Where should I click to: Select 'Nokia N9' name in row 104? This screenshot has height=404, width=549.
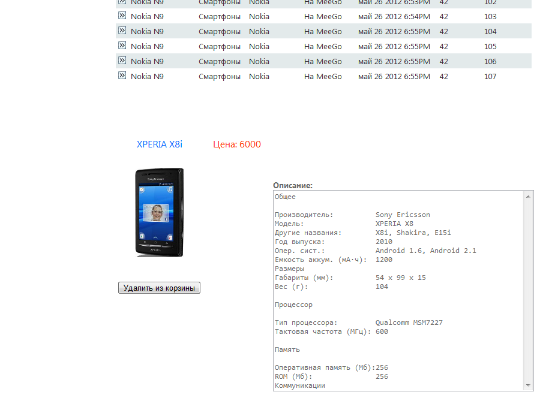[x=147, y=32]
